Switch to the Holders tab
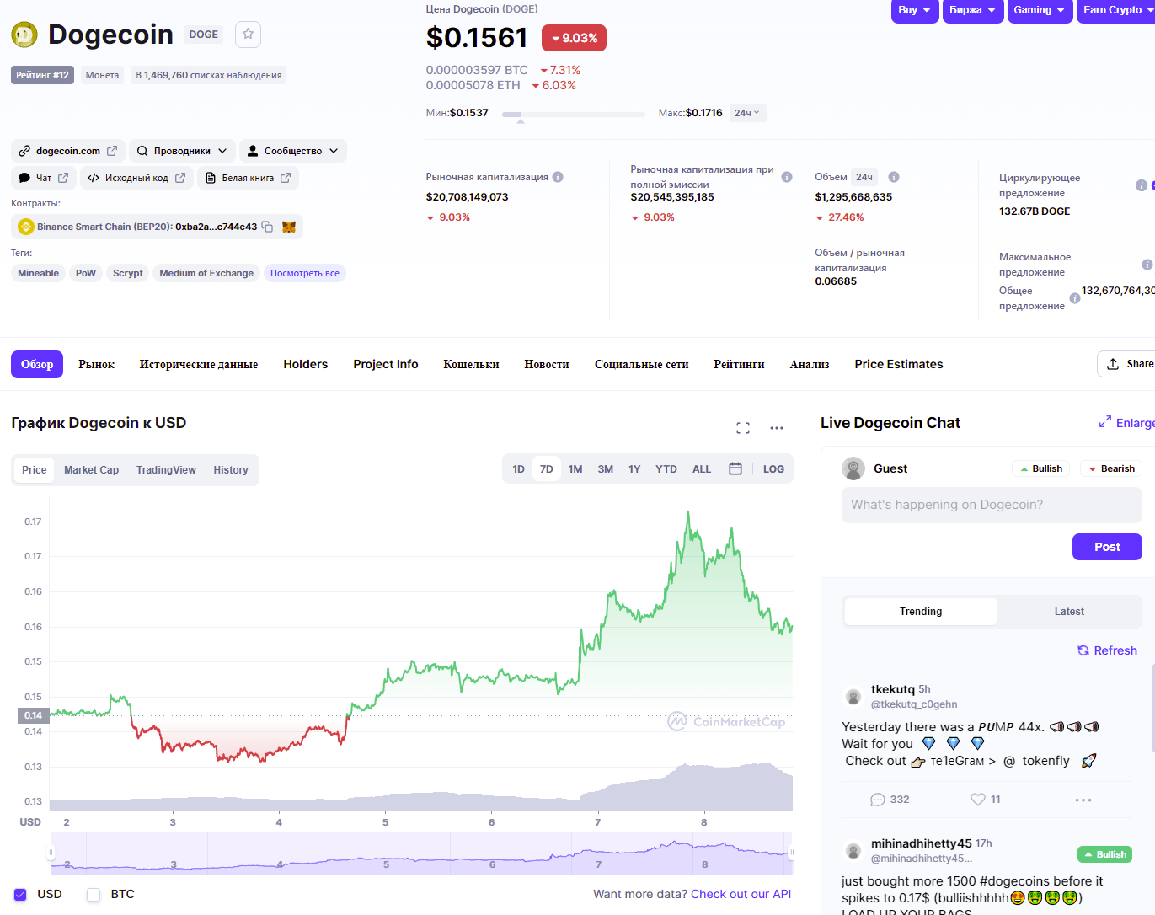 pos(305,364)
